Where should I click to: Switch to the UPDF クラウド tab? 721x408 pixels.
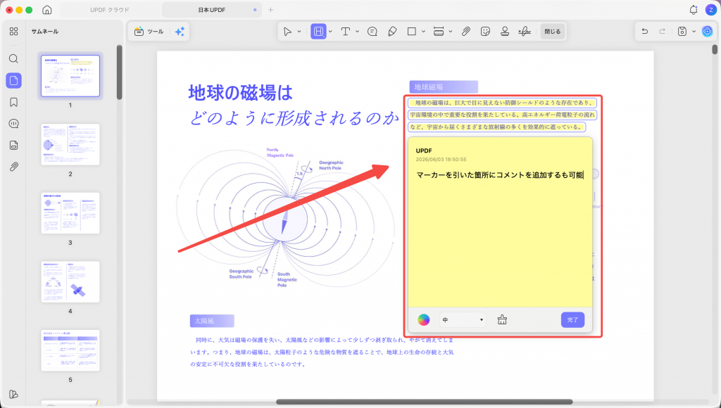[110, 10]
